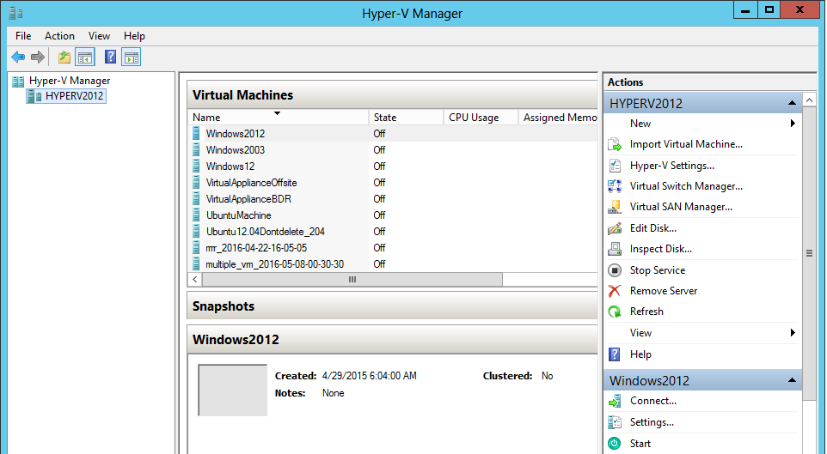827x454 pixels.
Task: Click the Inspect Disk icon
Action: (x=615, y=249)
